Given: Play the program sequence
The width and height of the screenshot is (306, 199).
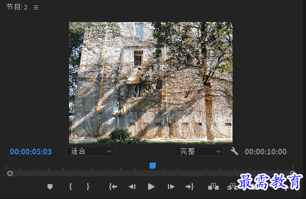Looking at the screenshot, I should pyautogui.click(x=151, y=186).
